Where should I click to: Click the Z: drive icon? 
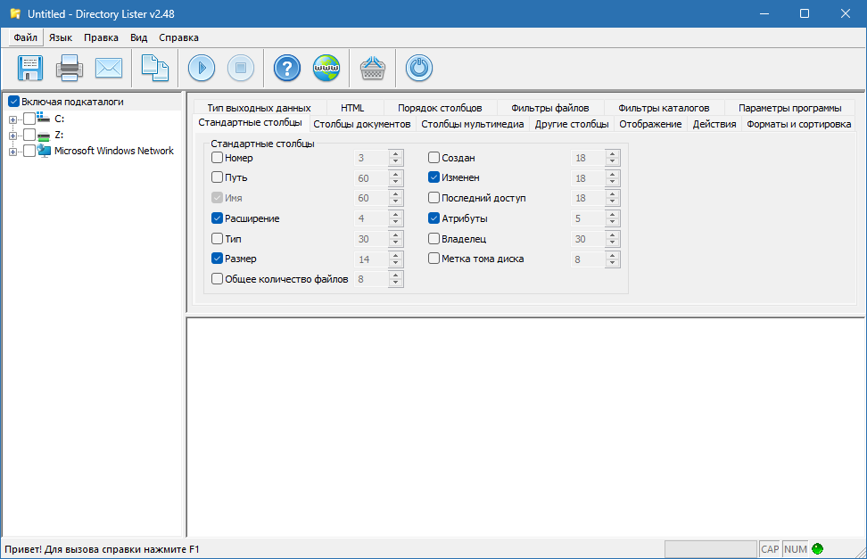coord(43,135)
